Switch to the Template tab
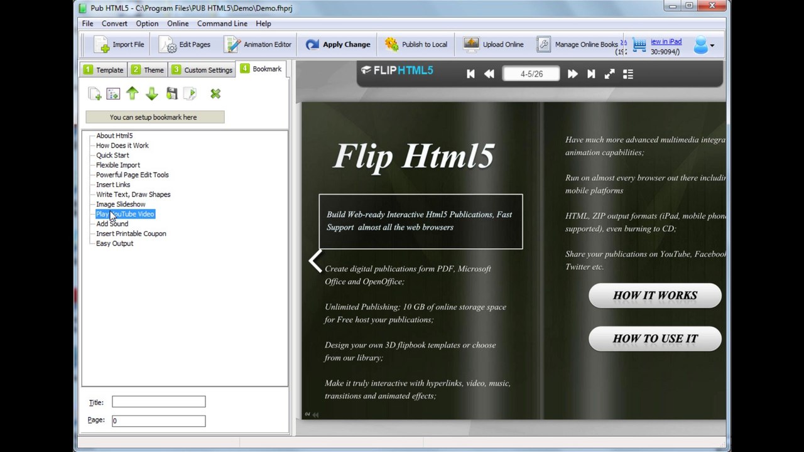The height and width of the screenshot is (452, 804). [104, 70]
